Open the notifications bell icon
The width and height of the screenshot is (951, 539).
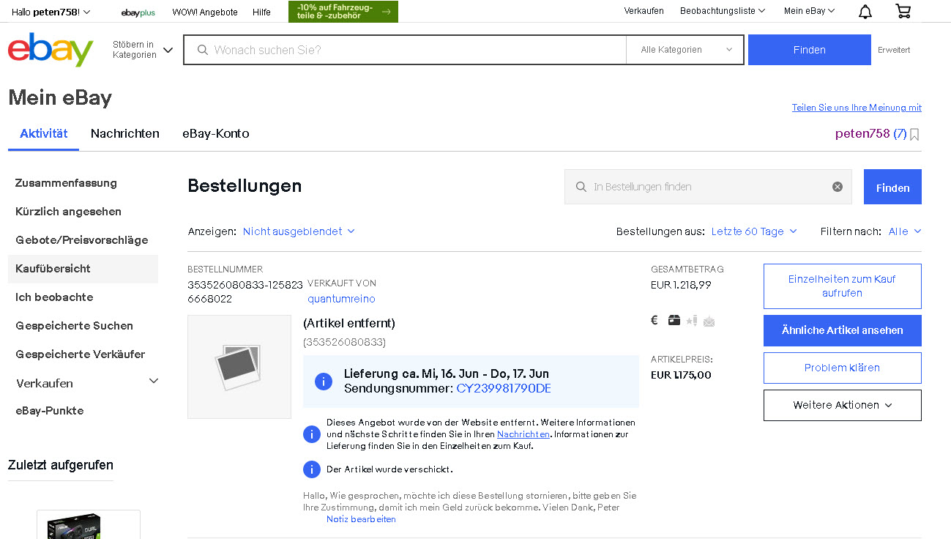[865, 12]
